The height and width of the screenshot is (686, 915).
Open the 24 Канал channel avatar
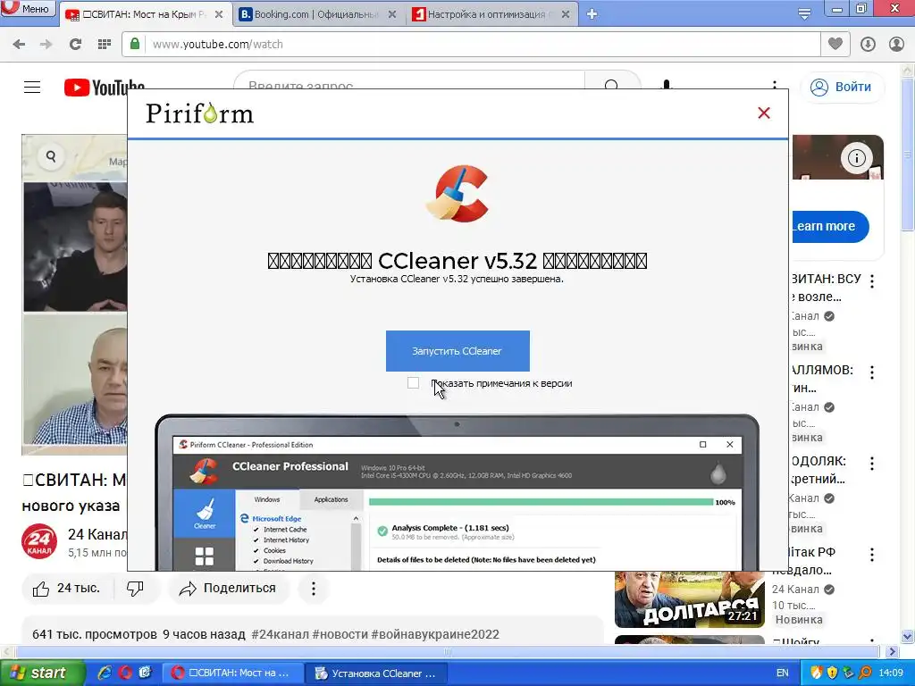(39, 542)
